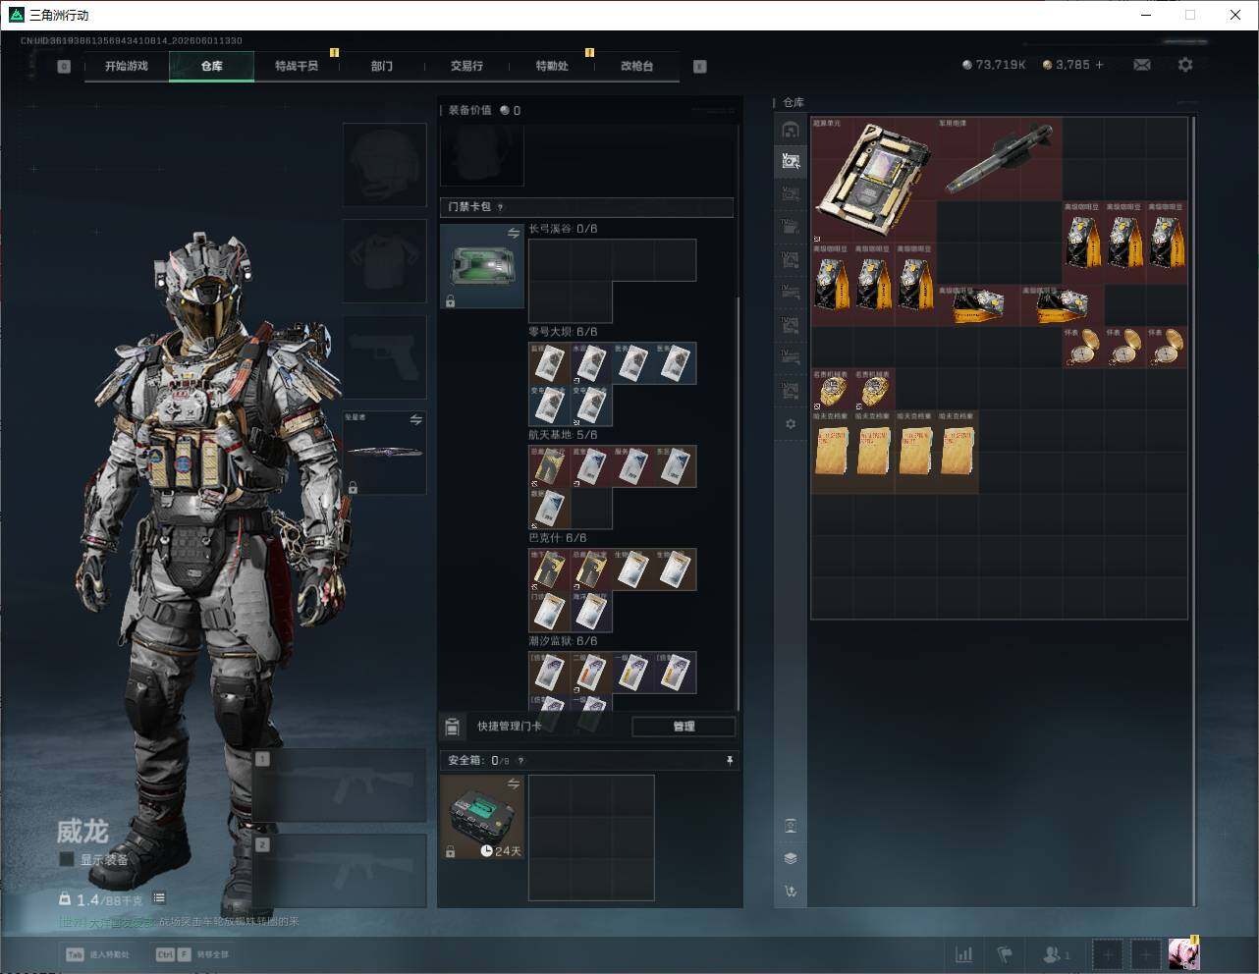This screenshot has width=1259, height=974.
Task: Select the highlighted second stash container tab
Action: [791, 161]
